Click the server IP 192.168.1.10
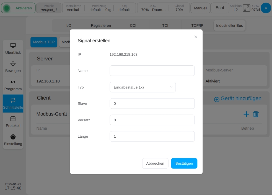The height and width of the screenshot is (195, 272). click(x=48, y=81)
